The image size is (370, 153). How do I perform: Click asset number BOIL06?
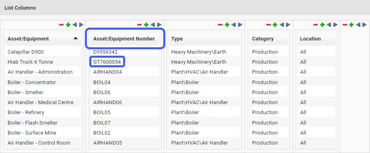[x=102, y=93]
